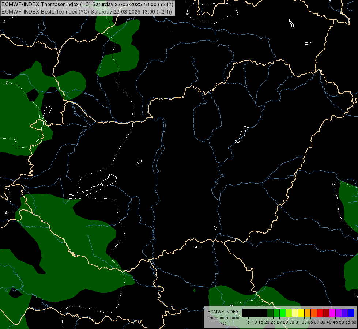Select the yellow-green 29–30 legend swatch

(x=289, y=313)
